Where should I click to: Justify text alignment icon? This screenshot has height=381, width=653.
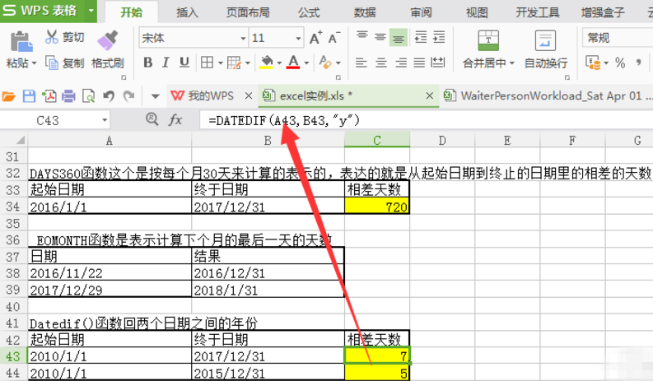[x=419, y=63]
